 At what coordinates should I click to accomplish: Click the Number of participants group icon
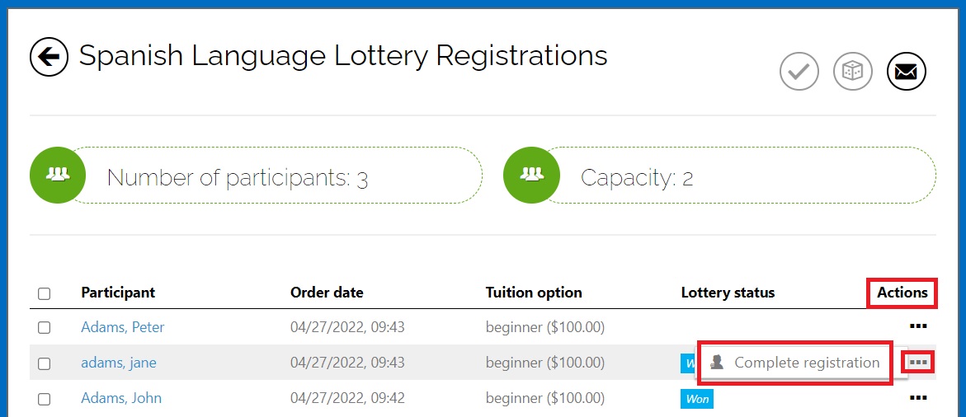click(58, 176)
